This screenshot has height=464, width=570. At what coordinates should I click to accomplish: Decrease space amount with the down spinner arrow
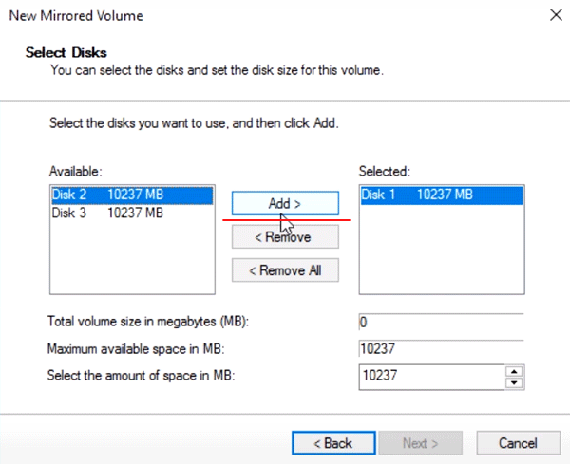click(x=514, y=382)
